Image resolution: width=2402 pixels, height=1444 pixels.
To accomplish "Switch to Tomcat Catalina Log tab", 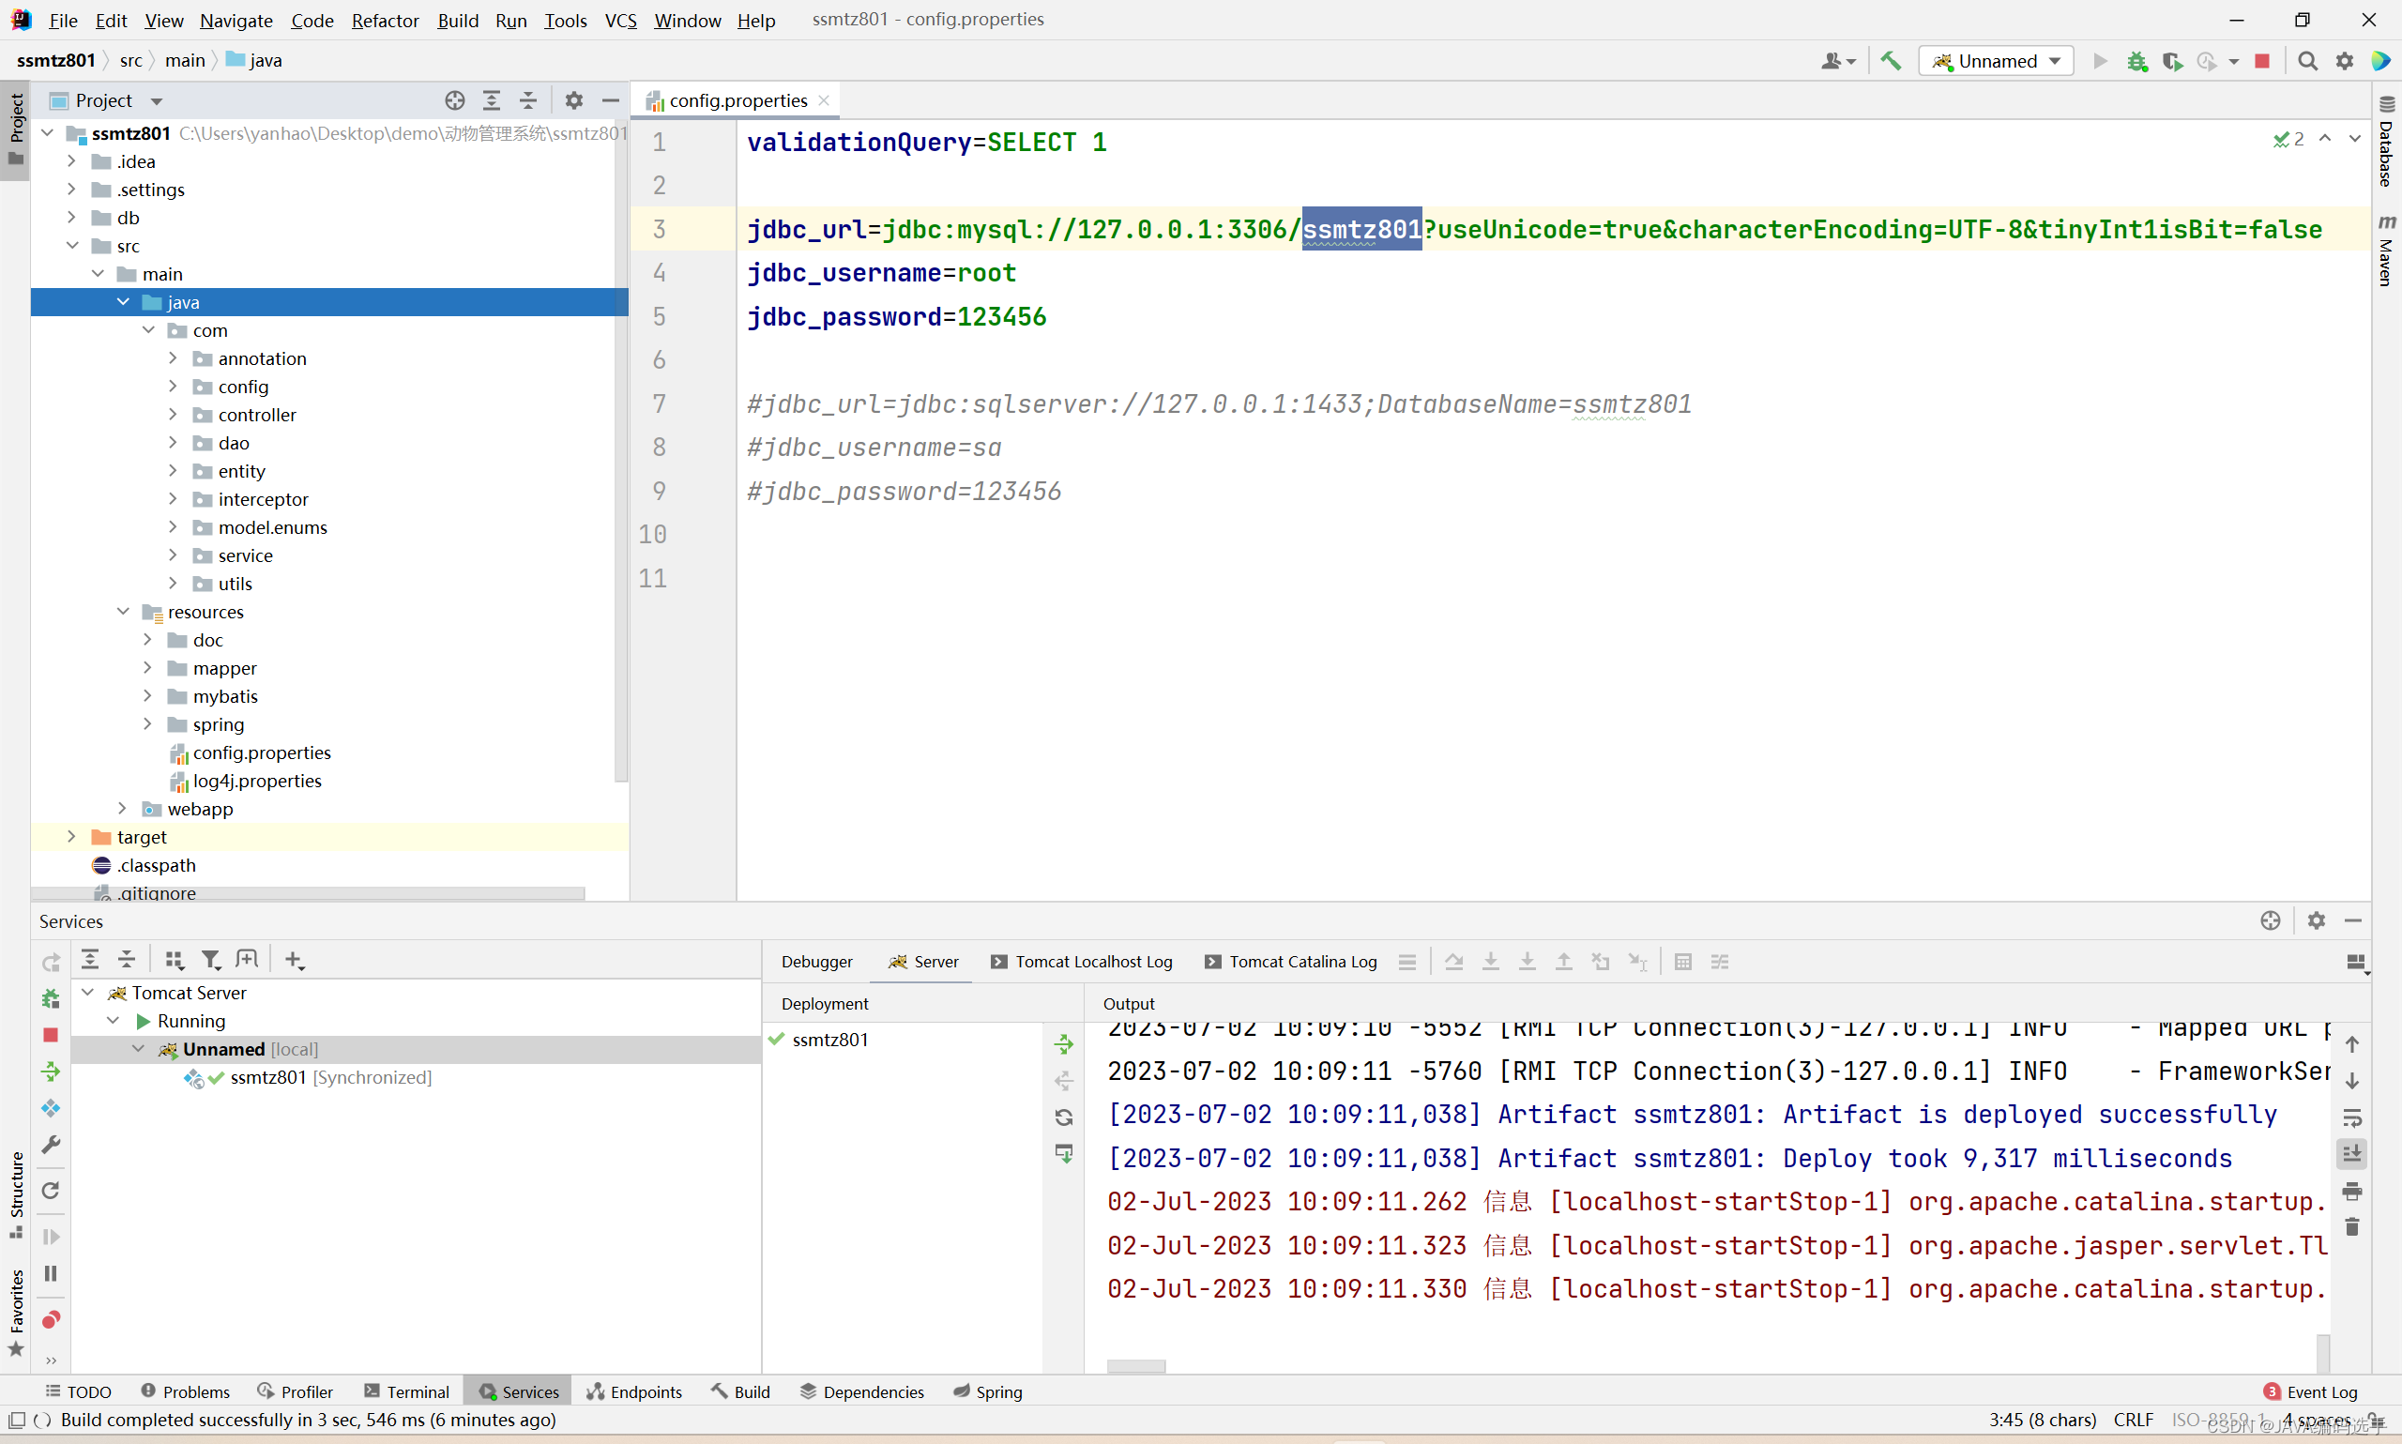I will [x=1291, y=962].
